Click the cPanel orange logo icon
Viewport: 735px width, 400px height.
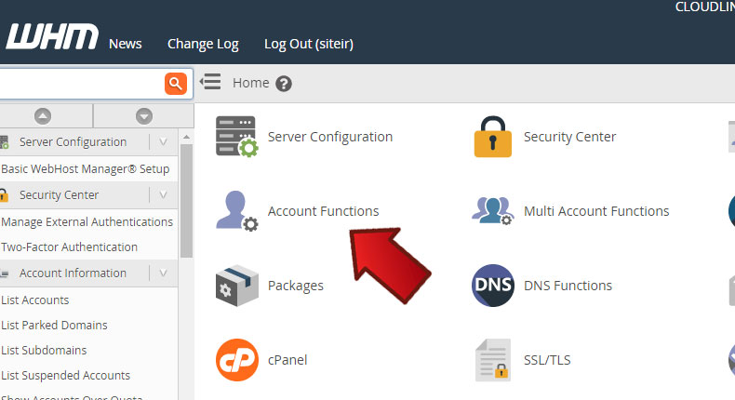coord(236,360)
